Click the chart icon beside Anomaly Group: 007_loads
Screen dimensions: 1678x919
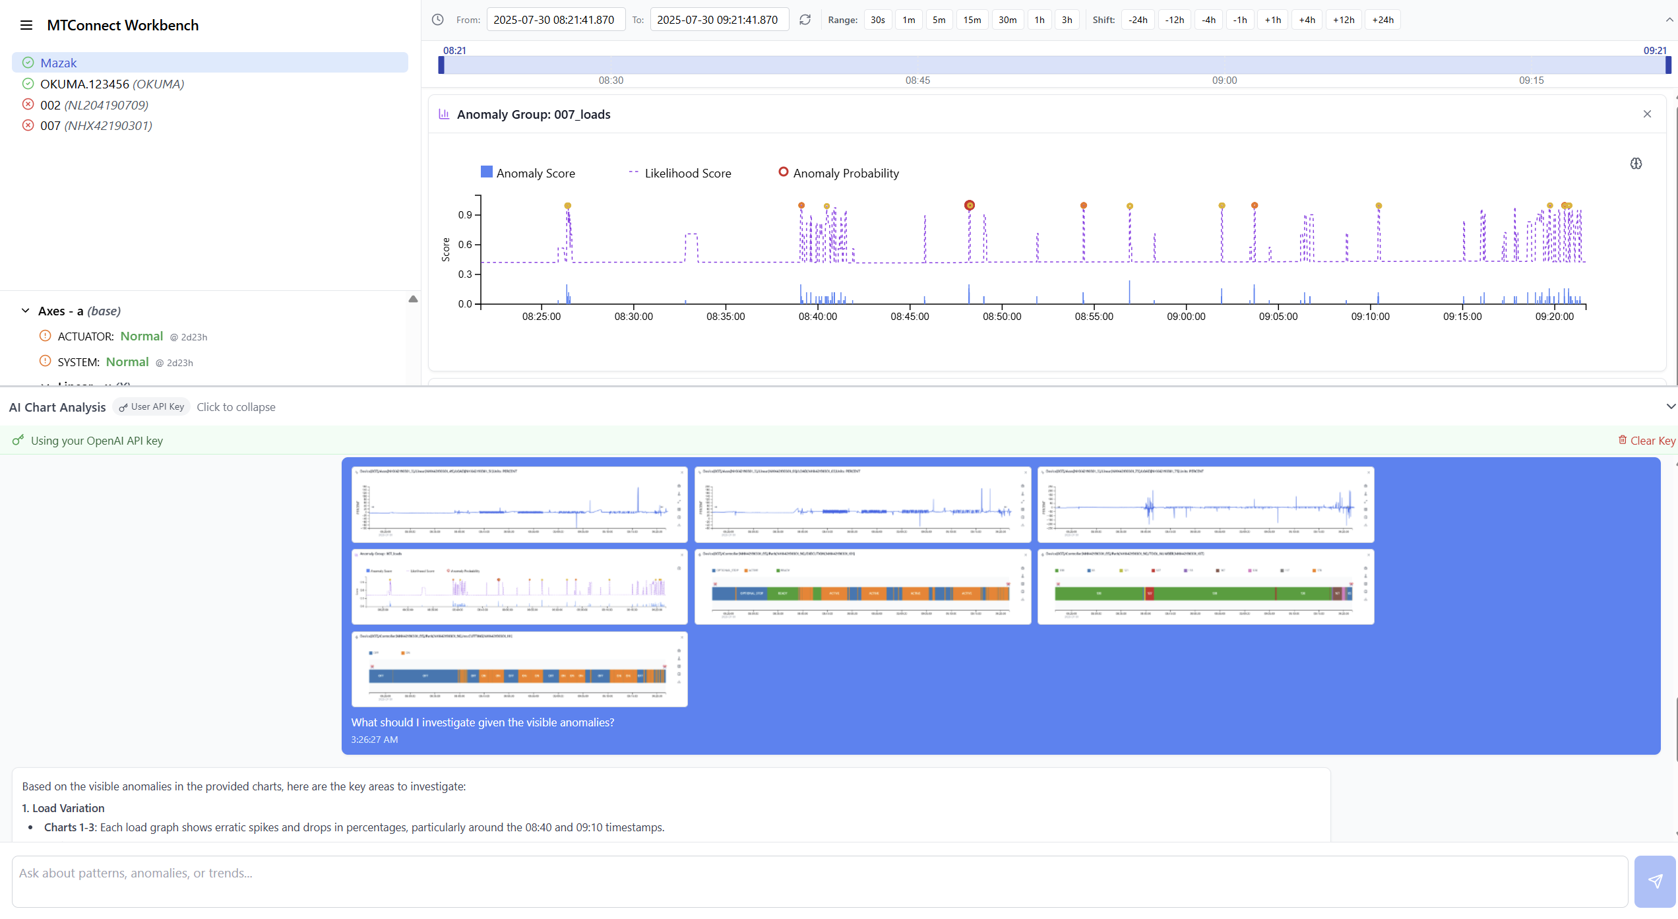click(445, 113)
